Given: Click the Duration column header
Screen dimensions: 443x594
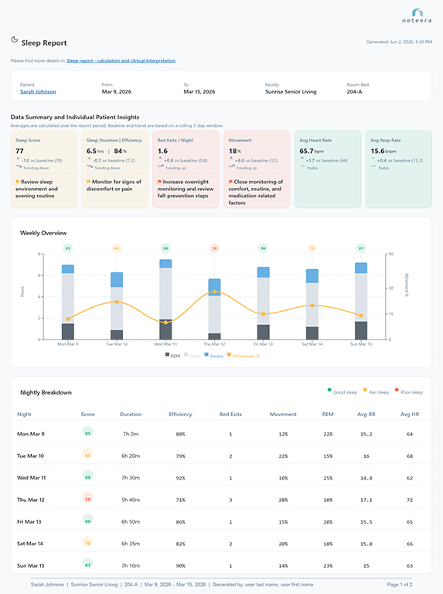Looking at the screenshot, I should [x=131, y=415].
